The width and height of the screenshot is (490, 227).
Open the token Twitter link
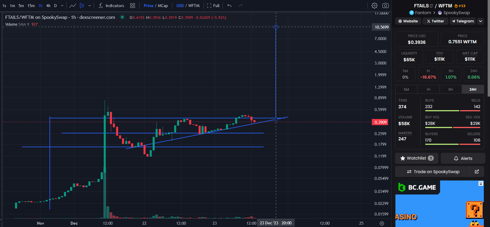pyautogui.click(x=435, y=21)
